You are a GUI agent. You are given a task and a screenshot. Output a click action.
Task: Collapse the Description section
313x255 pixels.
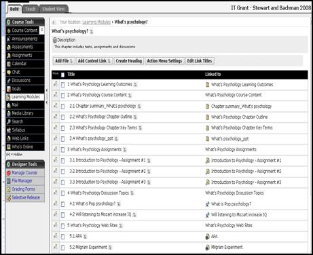(x=55, y=40)
